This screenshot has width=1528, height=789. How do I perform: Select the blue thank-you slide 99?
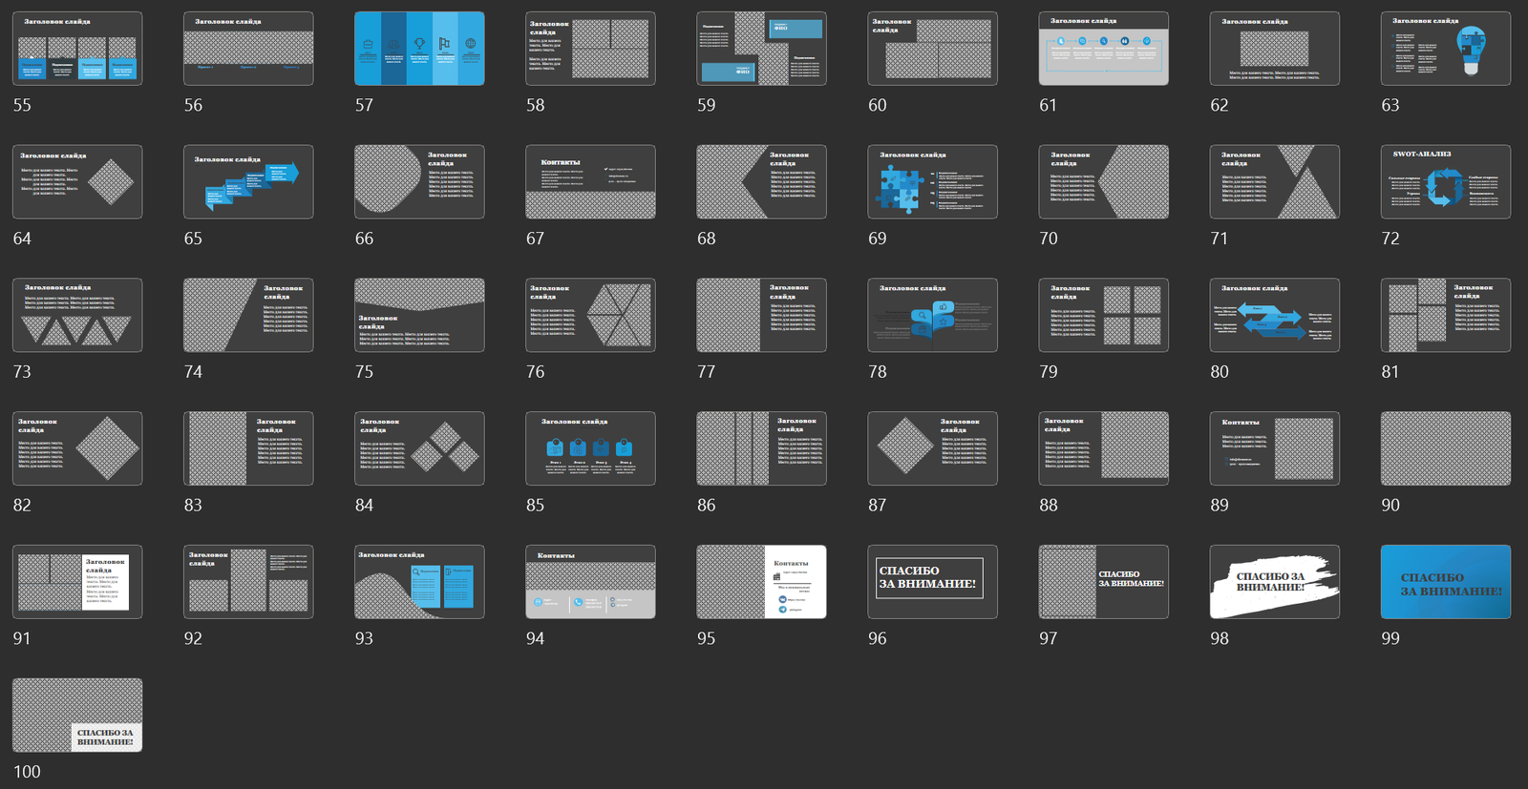pos(1445,582)
